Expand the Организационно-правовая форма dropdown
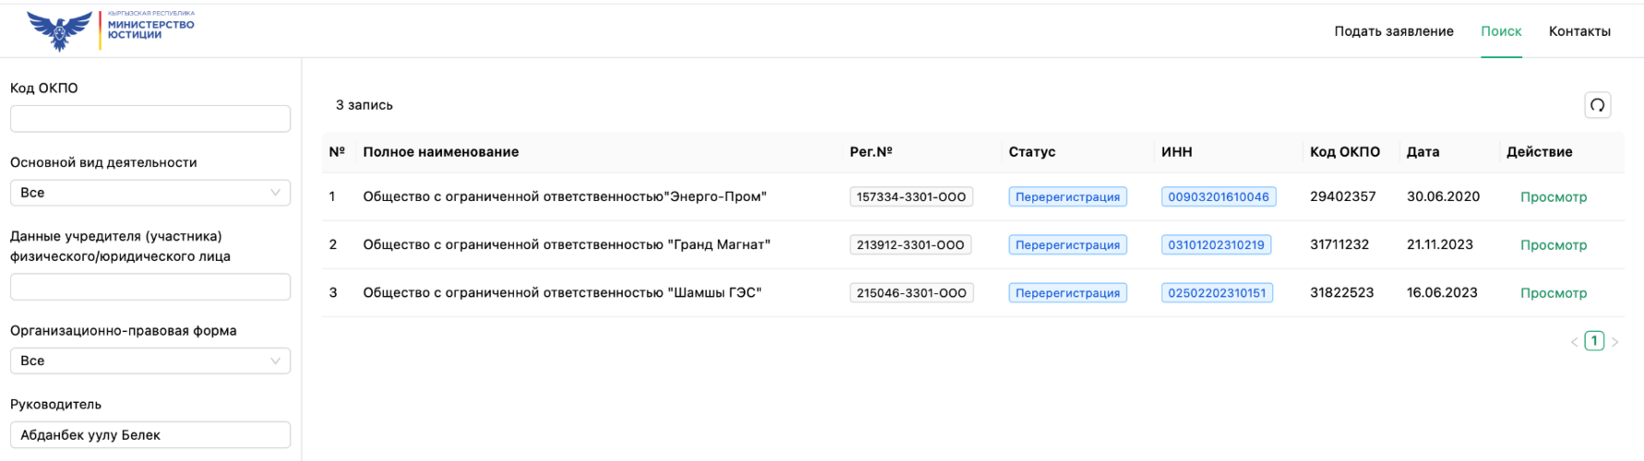 coord(150,361)
